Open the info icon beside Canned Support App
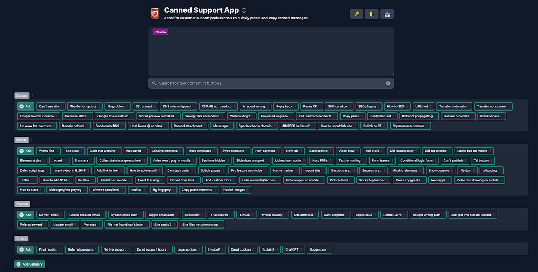538x272 pixels. [x=244, y=10]
